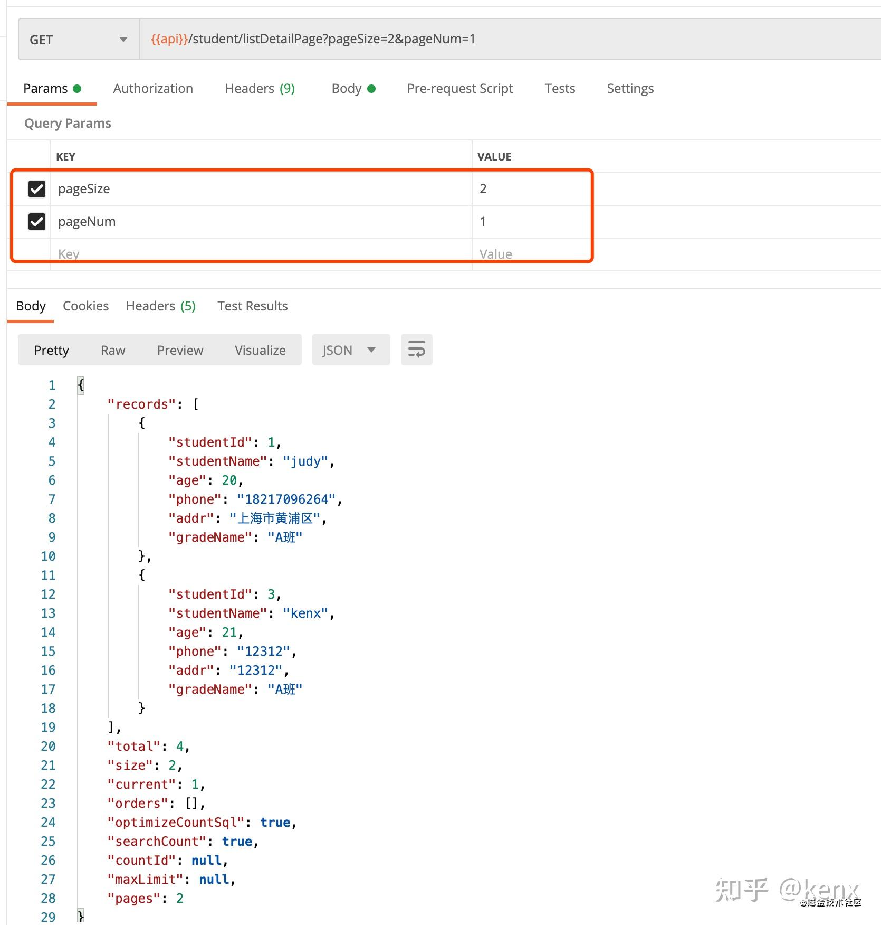Open the Headers (9) request tab

pos(259,88)
